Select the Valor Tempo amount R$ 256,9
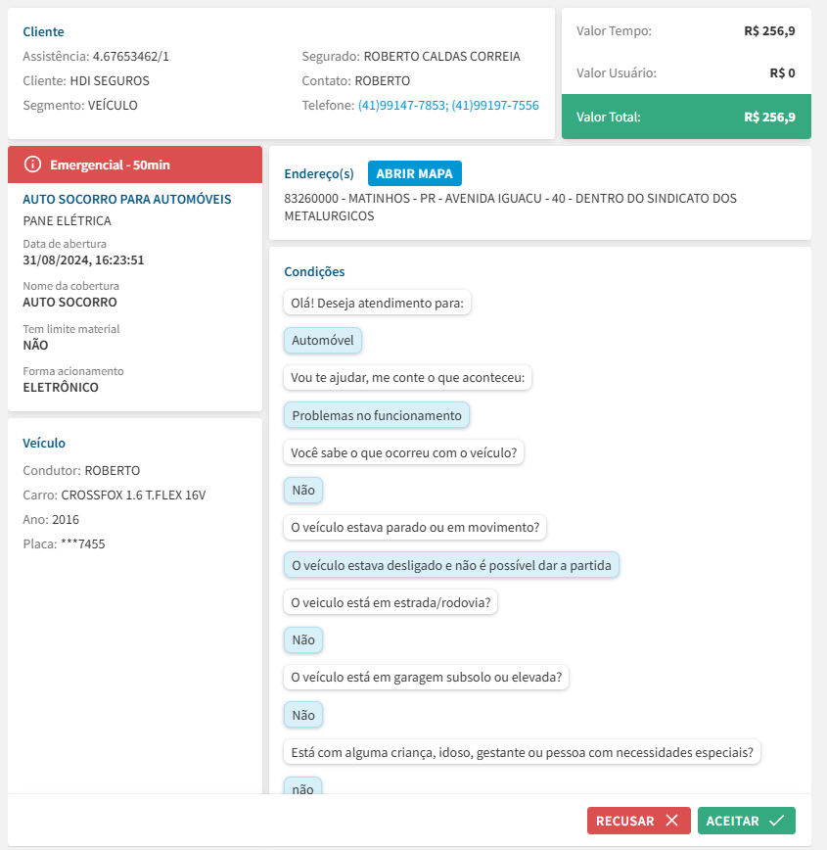Screen dimensions: 827x850 click(769, 31)
